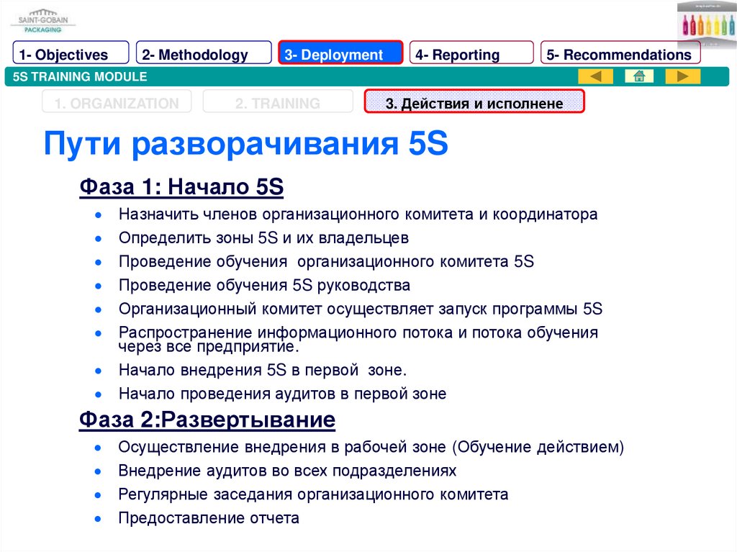Switch to the 1- Objectives tab

(x=71, y=55)
